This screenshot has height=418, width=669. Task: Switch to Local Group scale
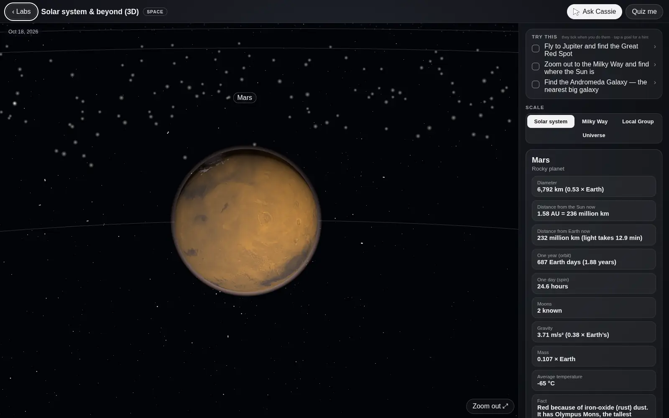point(638,122)
